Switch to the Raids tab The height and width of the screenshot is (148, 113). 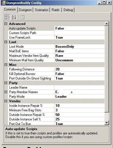tap(56, 10)
